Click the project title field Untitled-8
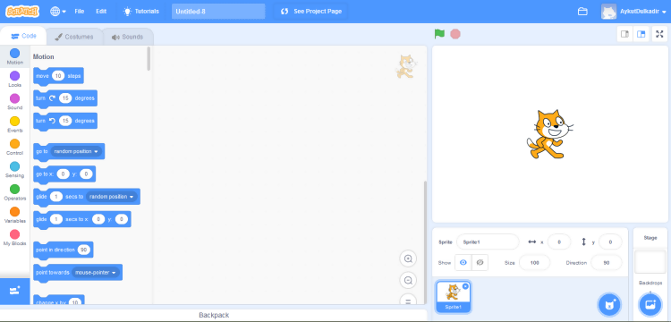The image size is (671, 322). (x=218, y=12)
